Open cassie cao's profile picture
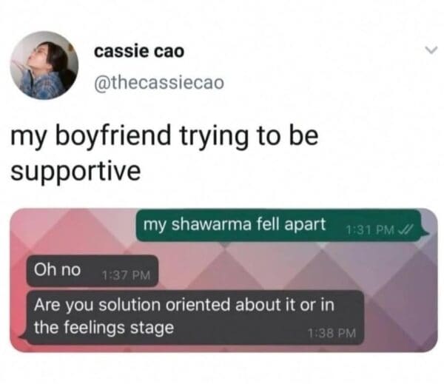 (x=44, y=65)
